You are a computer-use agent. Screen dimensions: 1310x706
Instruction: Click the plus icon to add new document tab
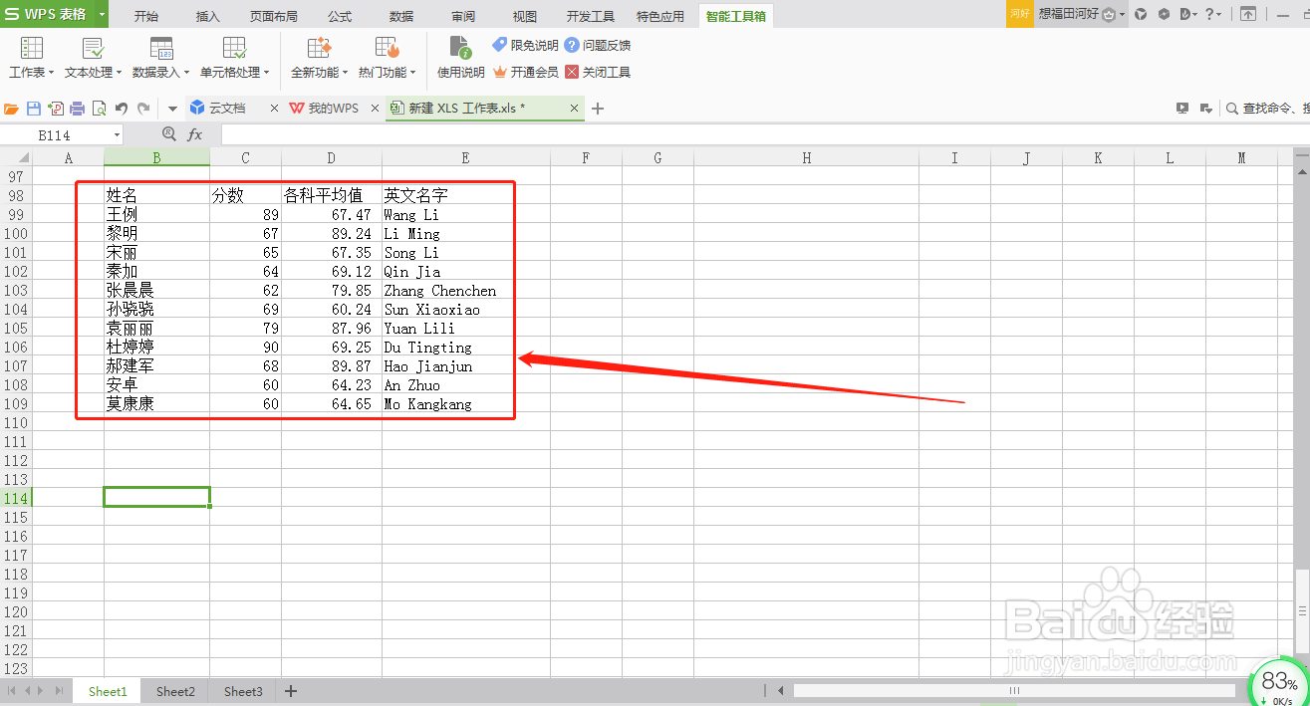point(598,109)
